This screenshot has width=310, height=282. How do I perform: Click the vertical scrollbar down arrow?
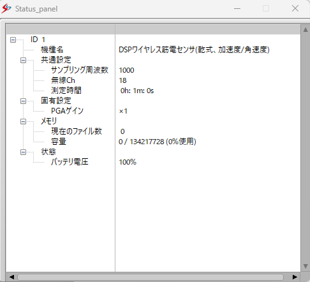306,266
